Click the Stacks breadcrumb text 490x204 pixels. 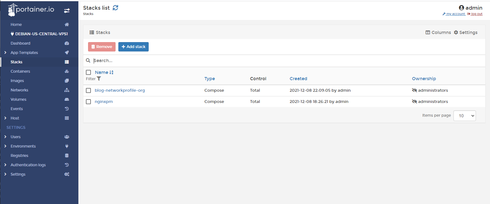88,14
